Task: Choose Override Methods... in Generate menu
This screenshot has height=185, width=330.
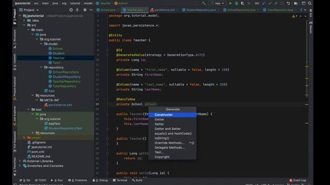Action: pos(172,143)
